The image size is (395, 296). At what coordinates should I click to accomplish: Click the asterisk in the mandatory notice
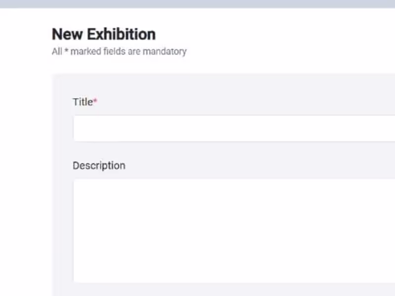pos(66,51)
